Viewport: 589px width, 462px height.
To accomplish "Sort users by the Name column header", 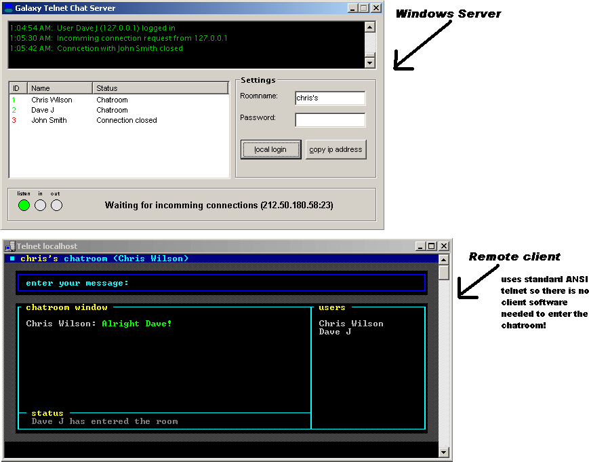I will (x=60, y=88).
